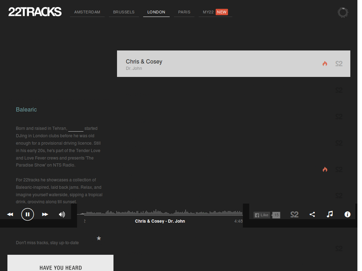Open the Balearic playlist title
The image size is (362, 271).
[x=26, y=109]
